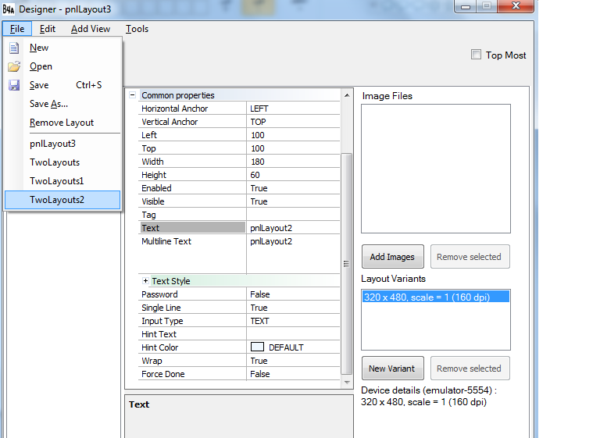Click the Visible value True
This screenshot has width=600, height=438.
(x=293, y=201)
